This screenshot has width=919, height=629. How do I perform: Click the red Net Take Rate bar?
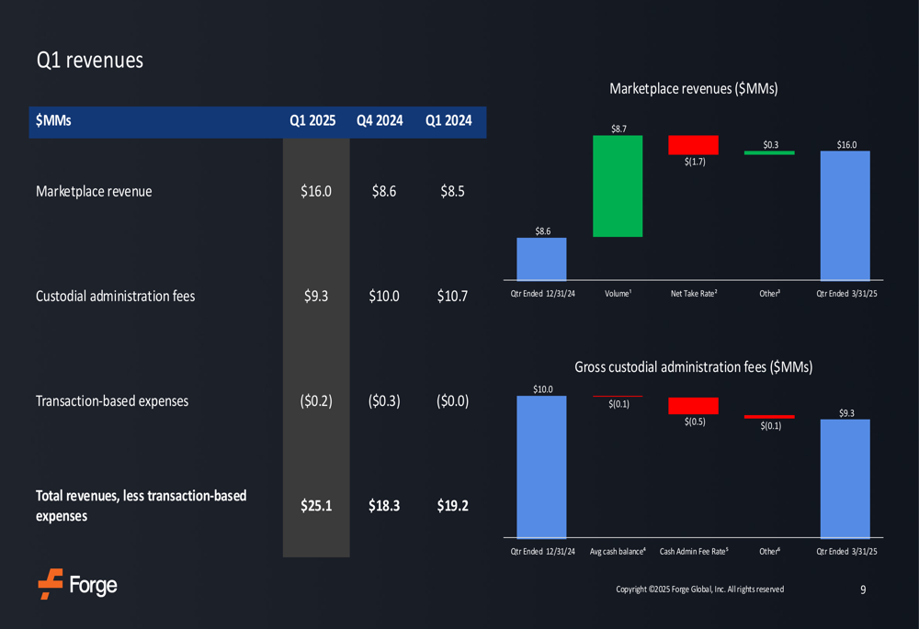[x=693, y=145]
